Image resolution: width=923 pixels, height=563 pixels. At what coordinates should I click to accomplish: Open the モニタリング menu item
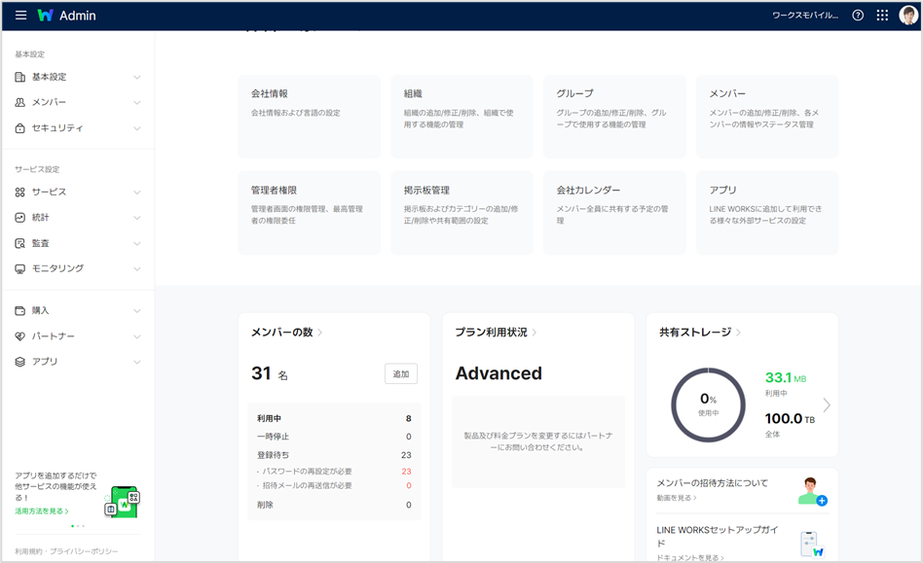57,268
